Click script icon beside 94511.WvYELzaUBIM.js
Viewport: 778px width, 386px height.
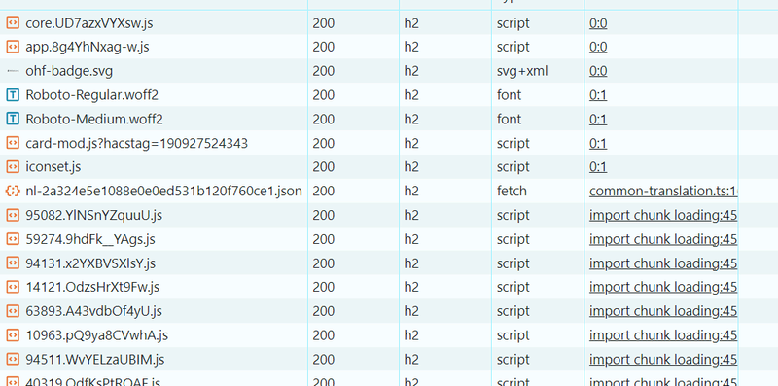[x=13, y=359]
